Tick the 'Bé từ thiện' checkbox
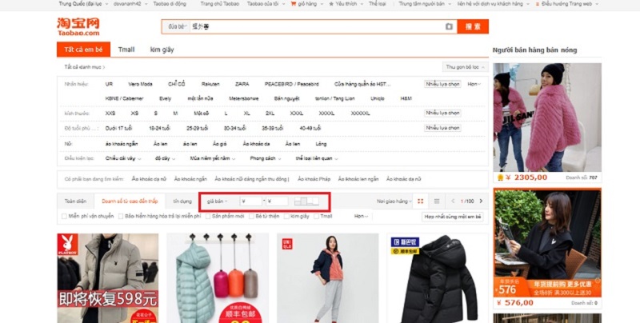 coord(251,216)
